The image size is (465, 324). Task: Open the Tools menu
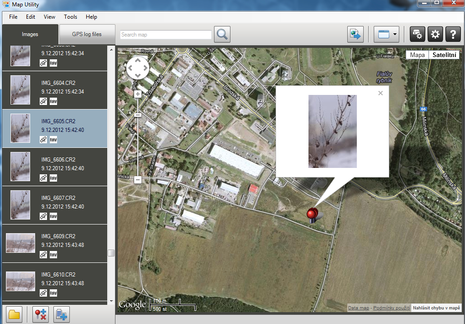tap(71, 17)
